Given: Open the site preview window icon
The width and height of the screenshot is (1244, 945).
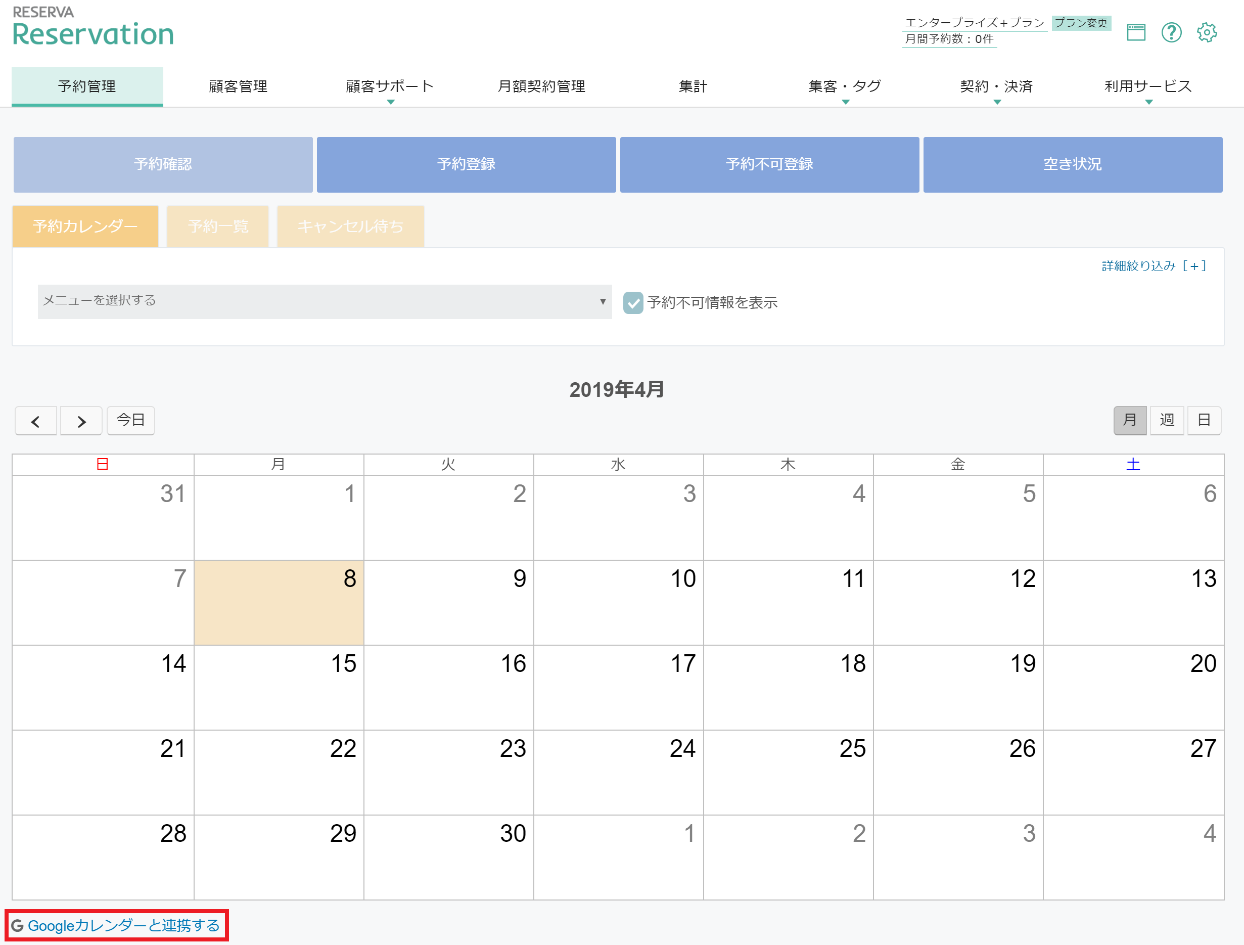Looking at the screenshot, I should pos(1135,32).
